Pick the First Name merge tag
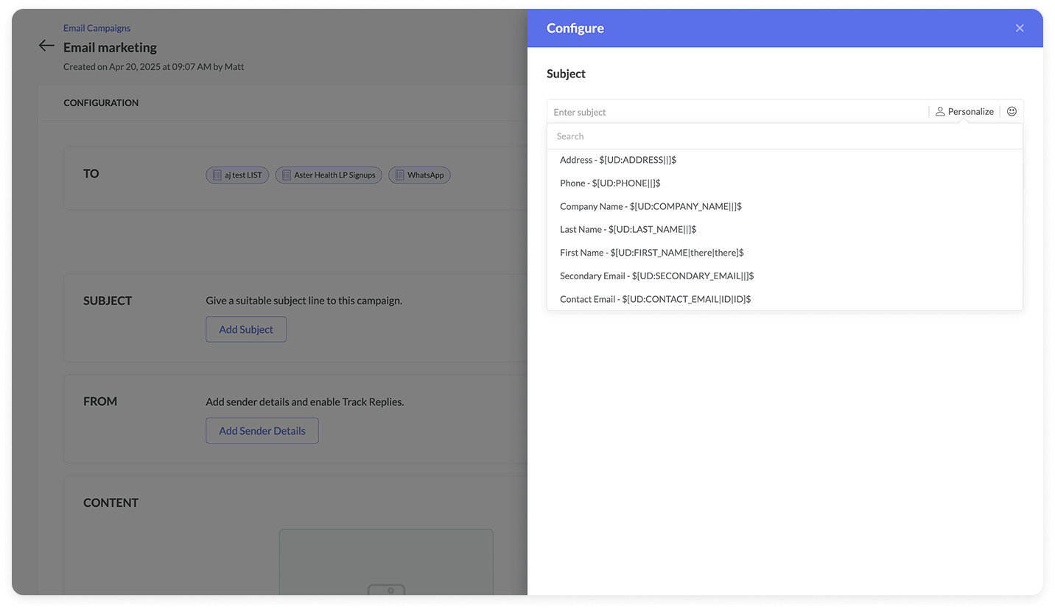The height and width of the screenshot is (610, 1055). 651,253
